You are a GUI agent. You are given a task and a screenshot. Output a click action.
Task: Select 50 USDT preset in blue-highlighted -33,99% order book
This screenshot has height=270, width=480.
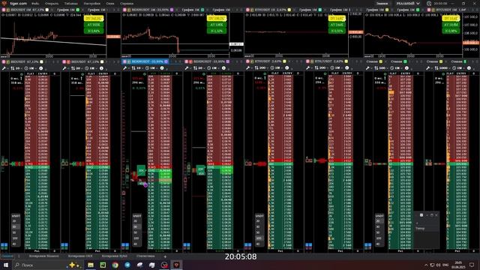pyautogui.click(x=136, y=232)
